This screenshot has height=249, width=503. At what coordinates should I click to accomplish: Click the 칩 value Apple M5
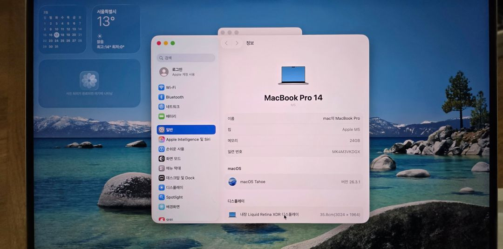(x=351, y=129)
